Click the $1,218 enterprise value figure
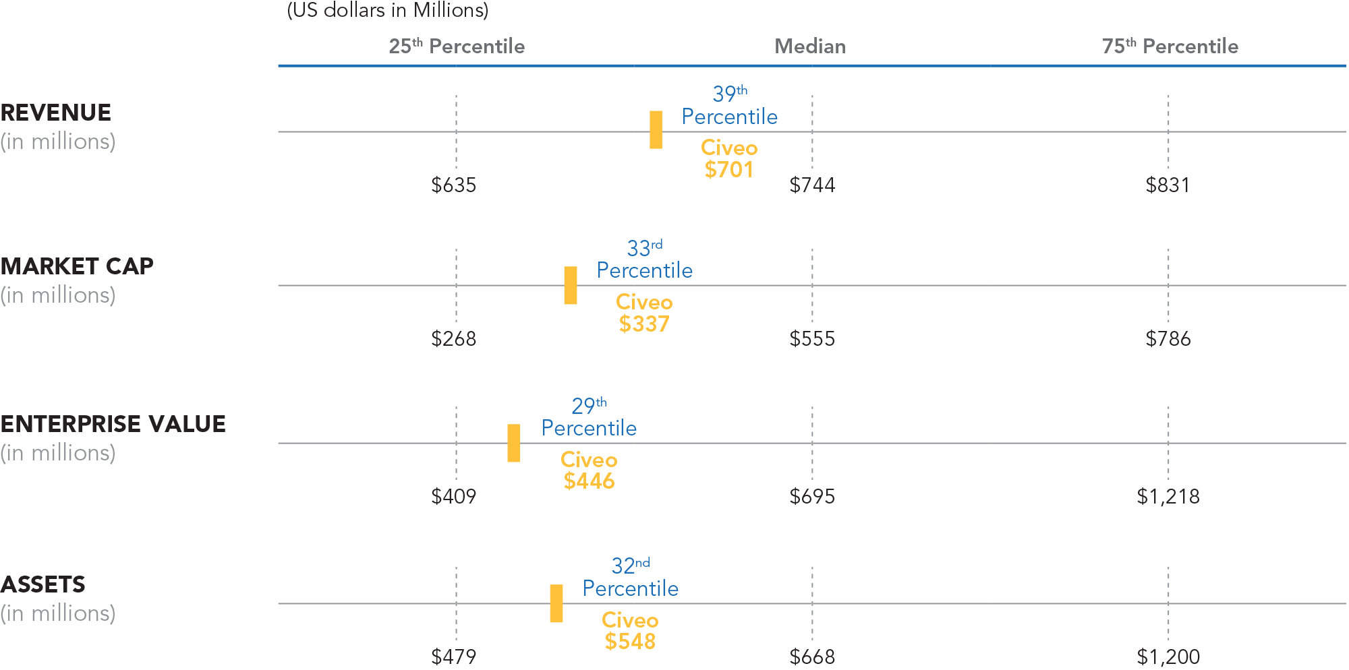This screenshot has width=1349, height=670. click(x=1168, y=497)
